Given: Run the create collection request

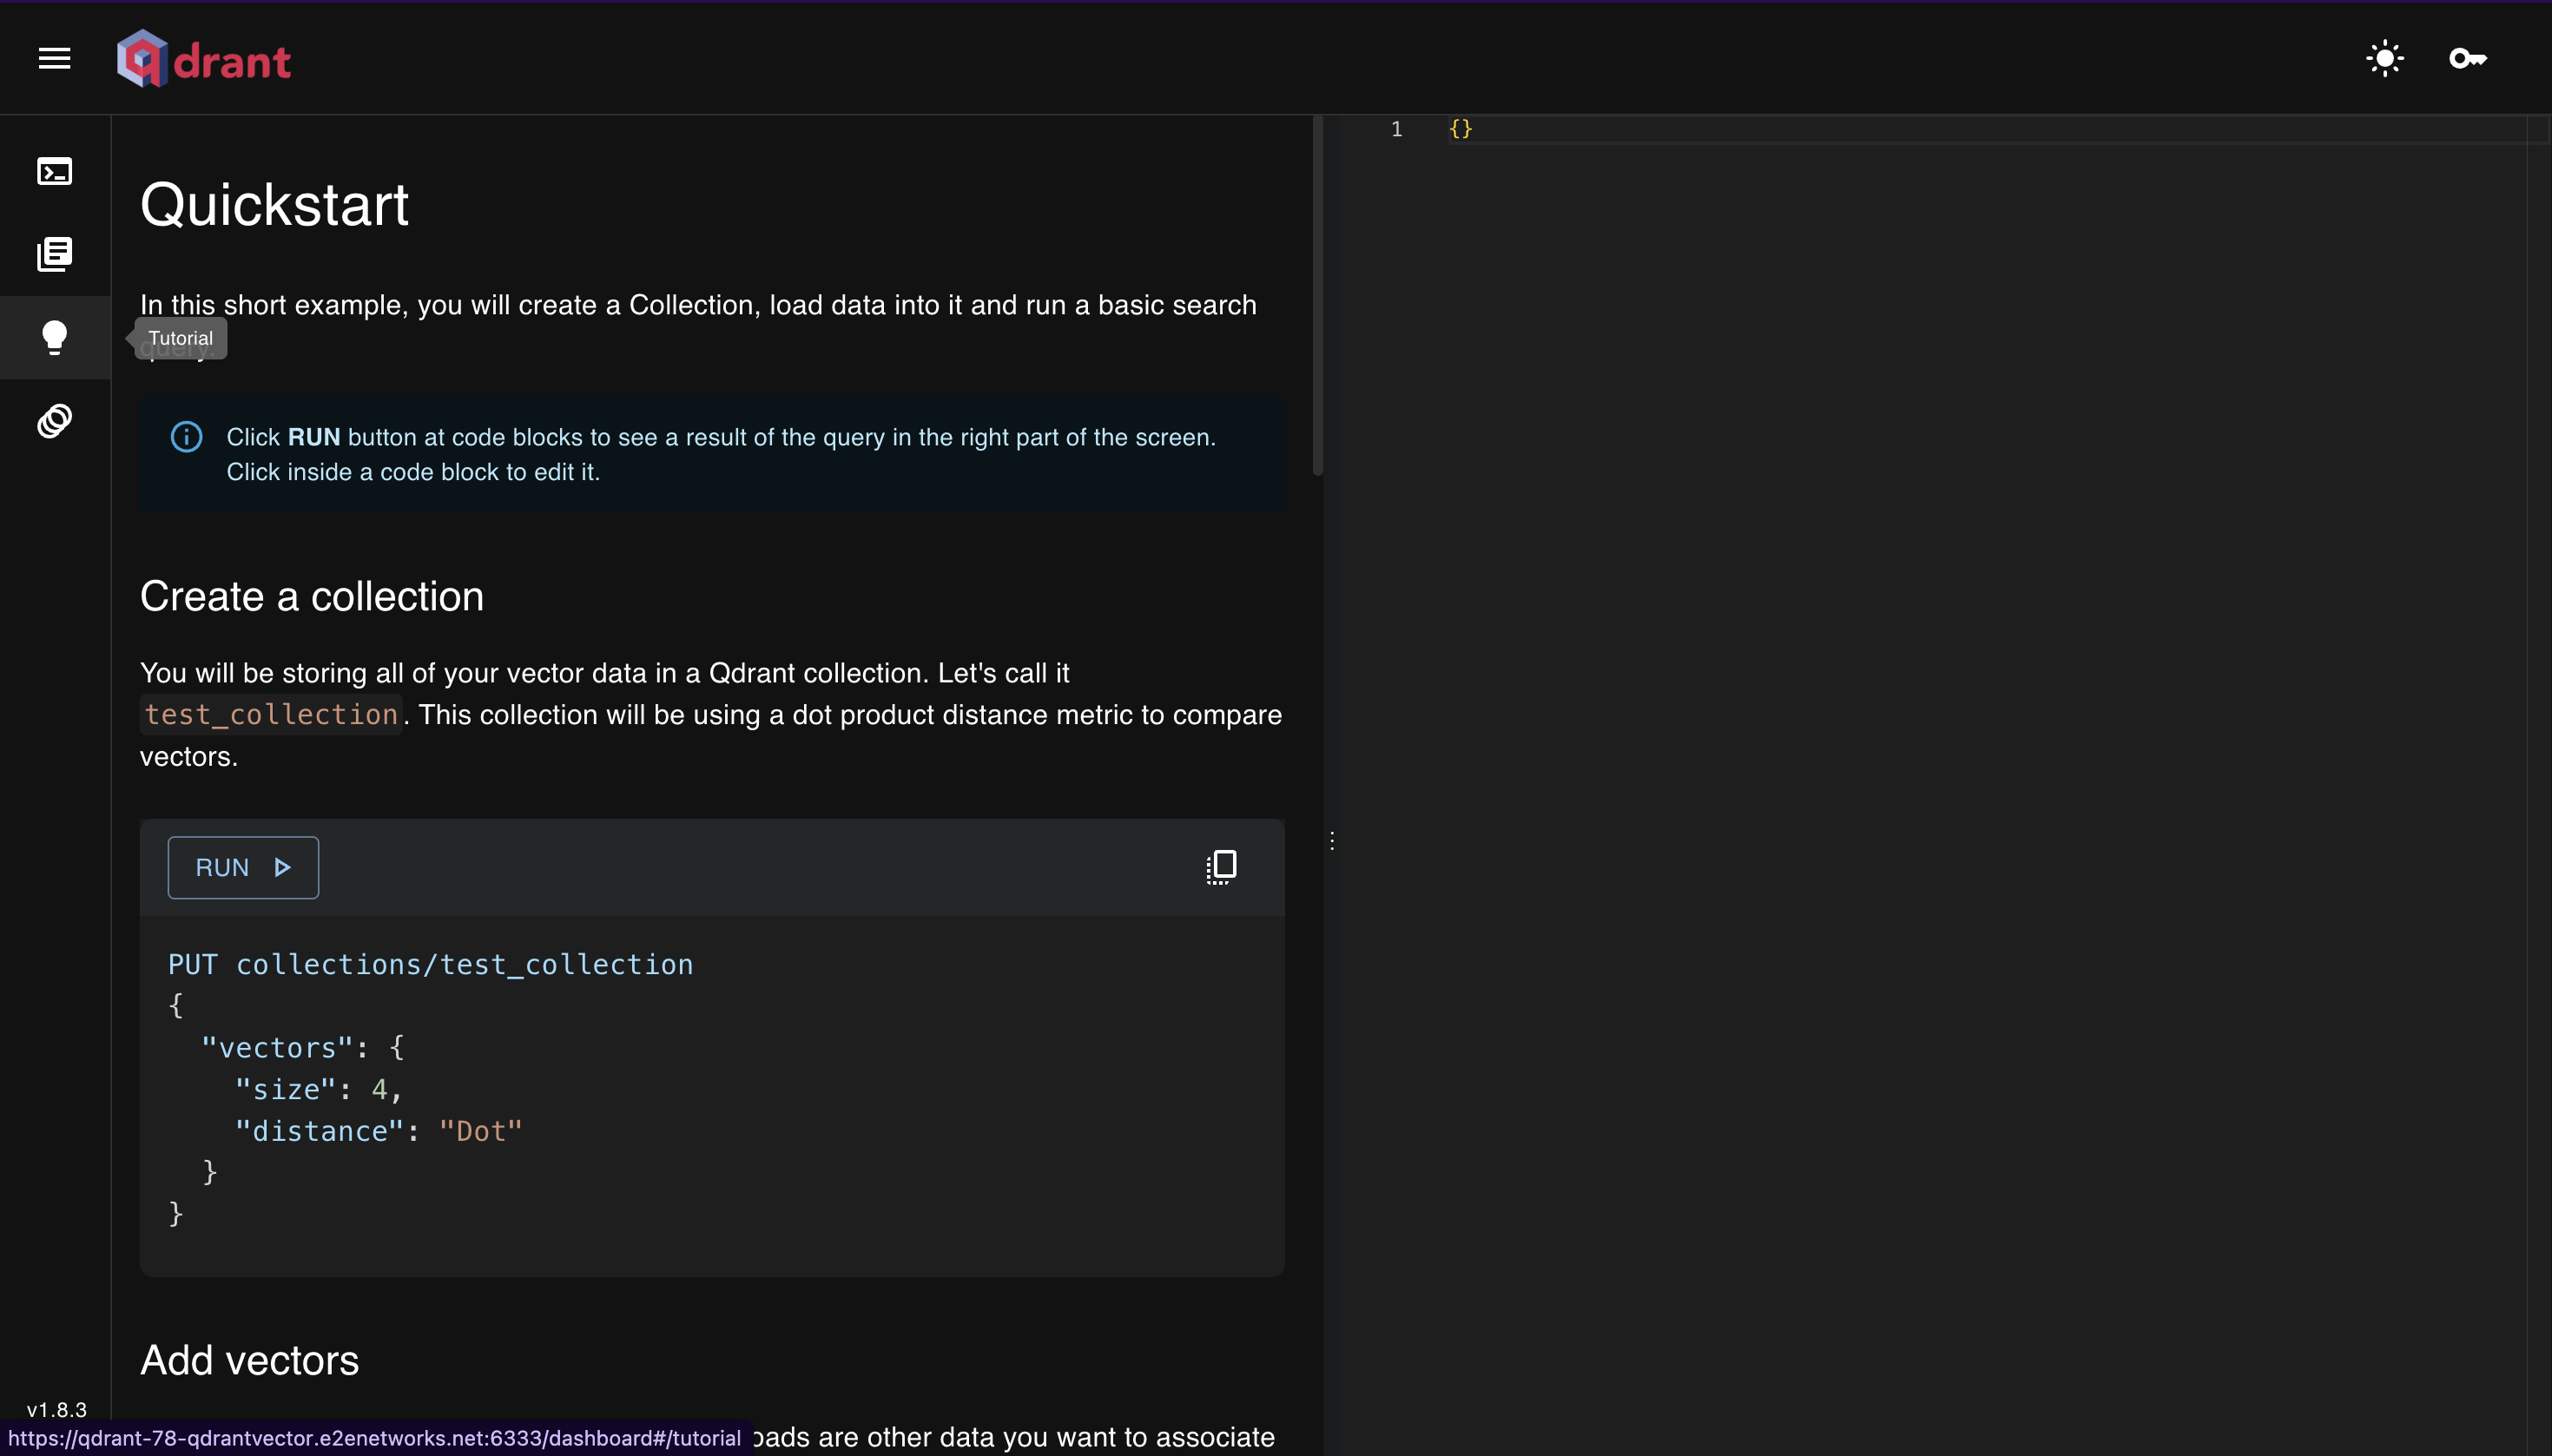Looking at the screenshot, I should 243,867.
